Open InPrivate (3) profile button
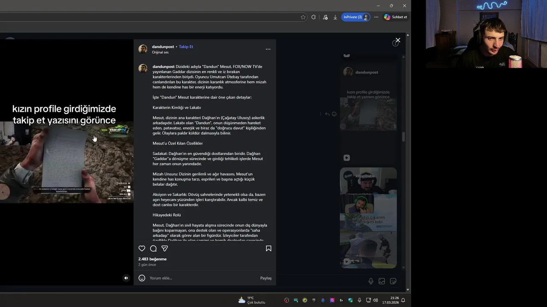 356,17
